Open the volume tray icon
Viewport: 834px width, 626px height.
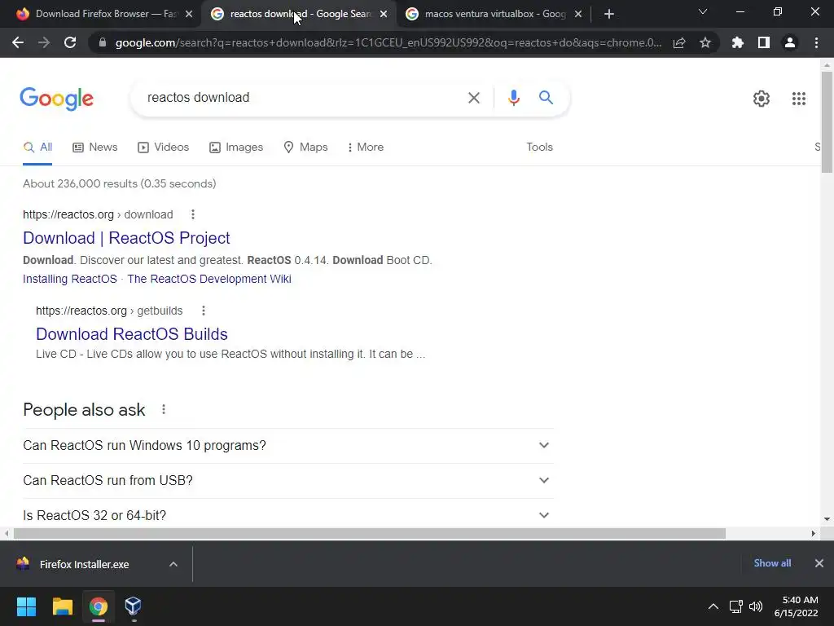pos(755,606)
